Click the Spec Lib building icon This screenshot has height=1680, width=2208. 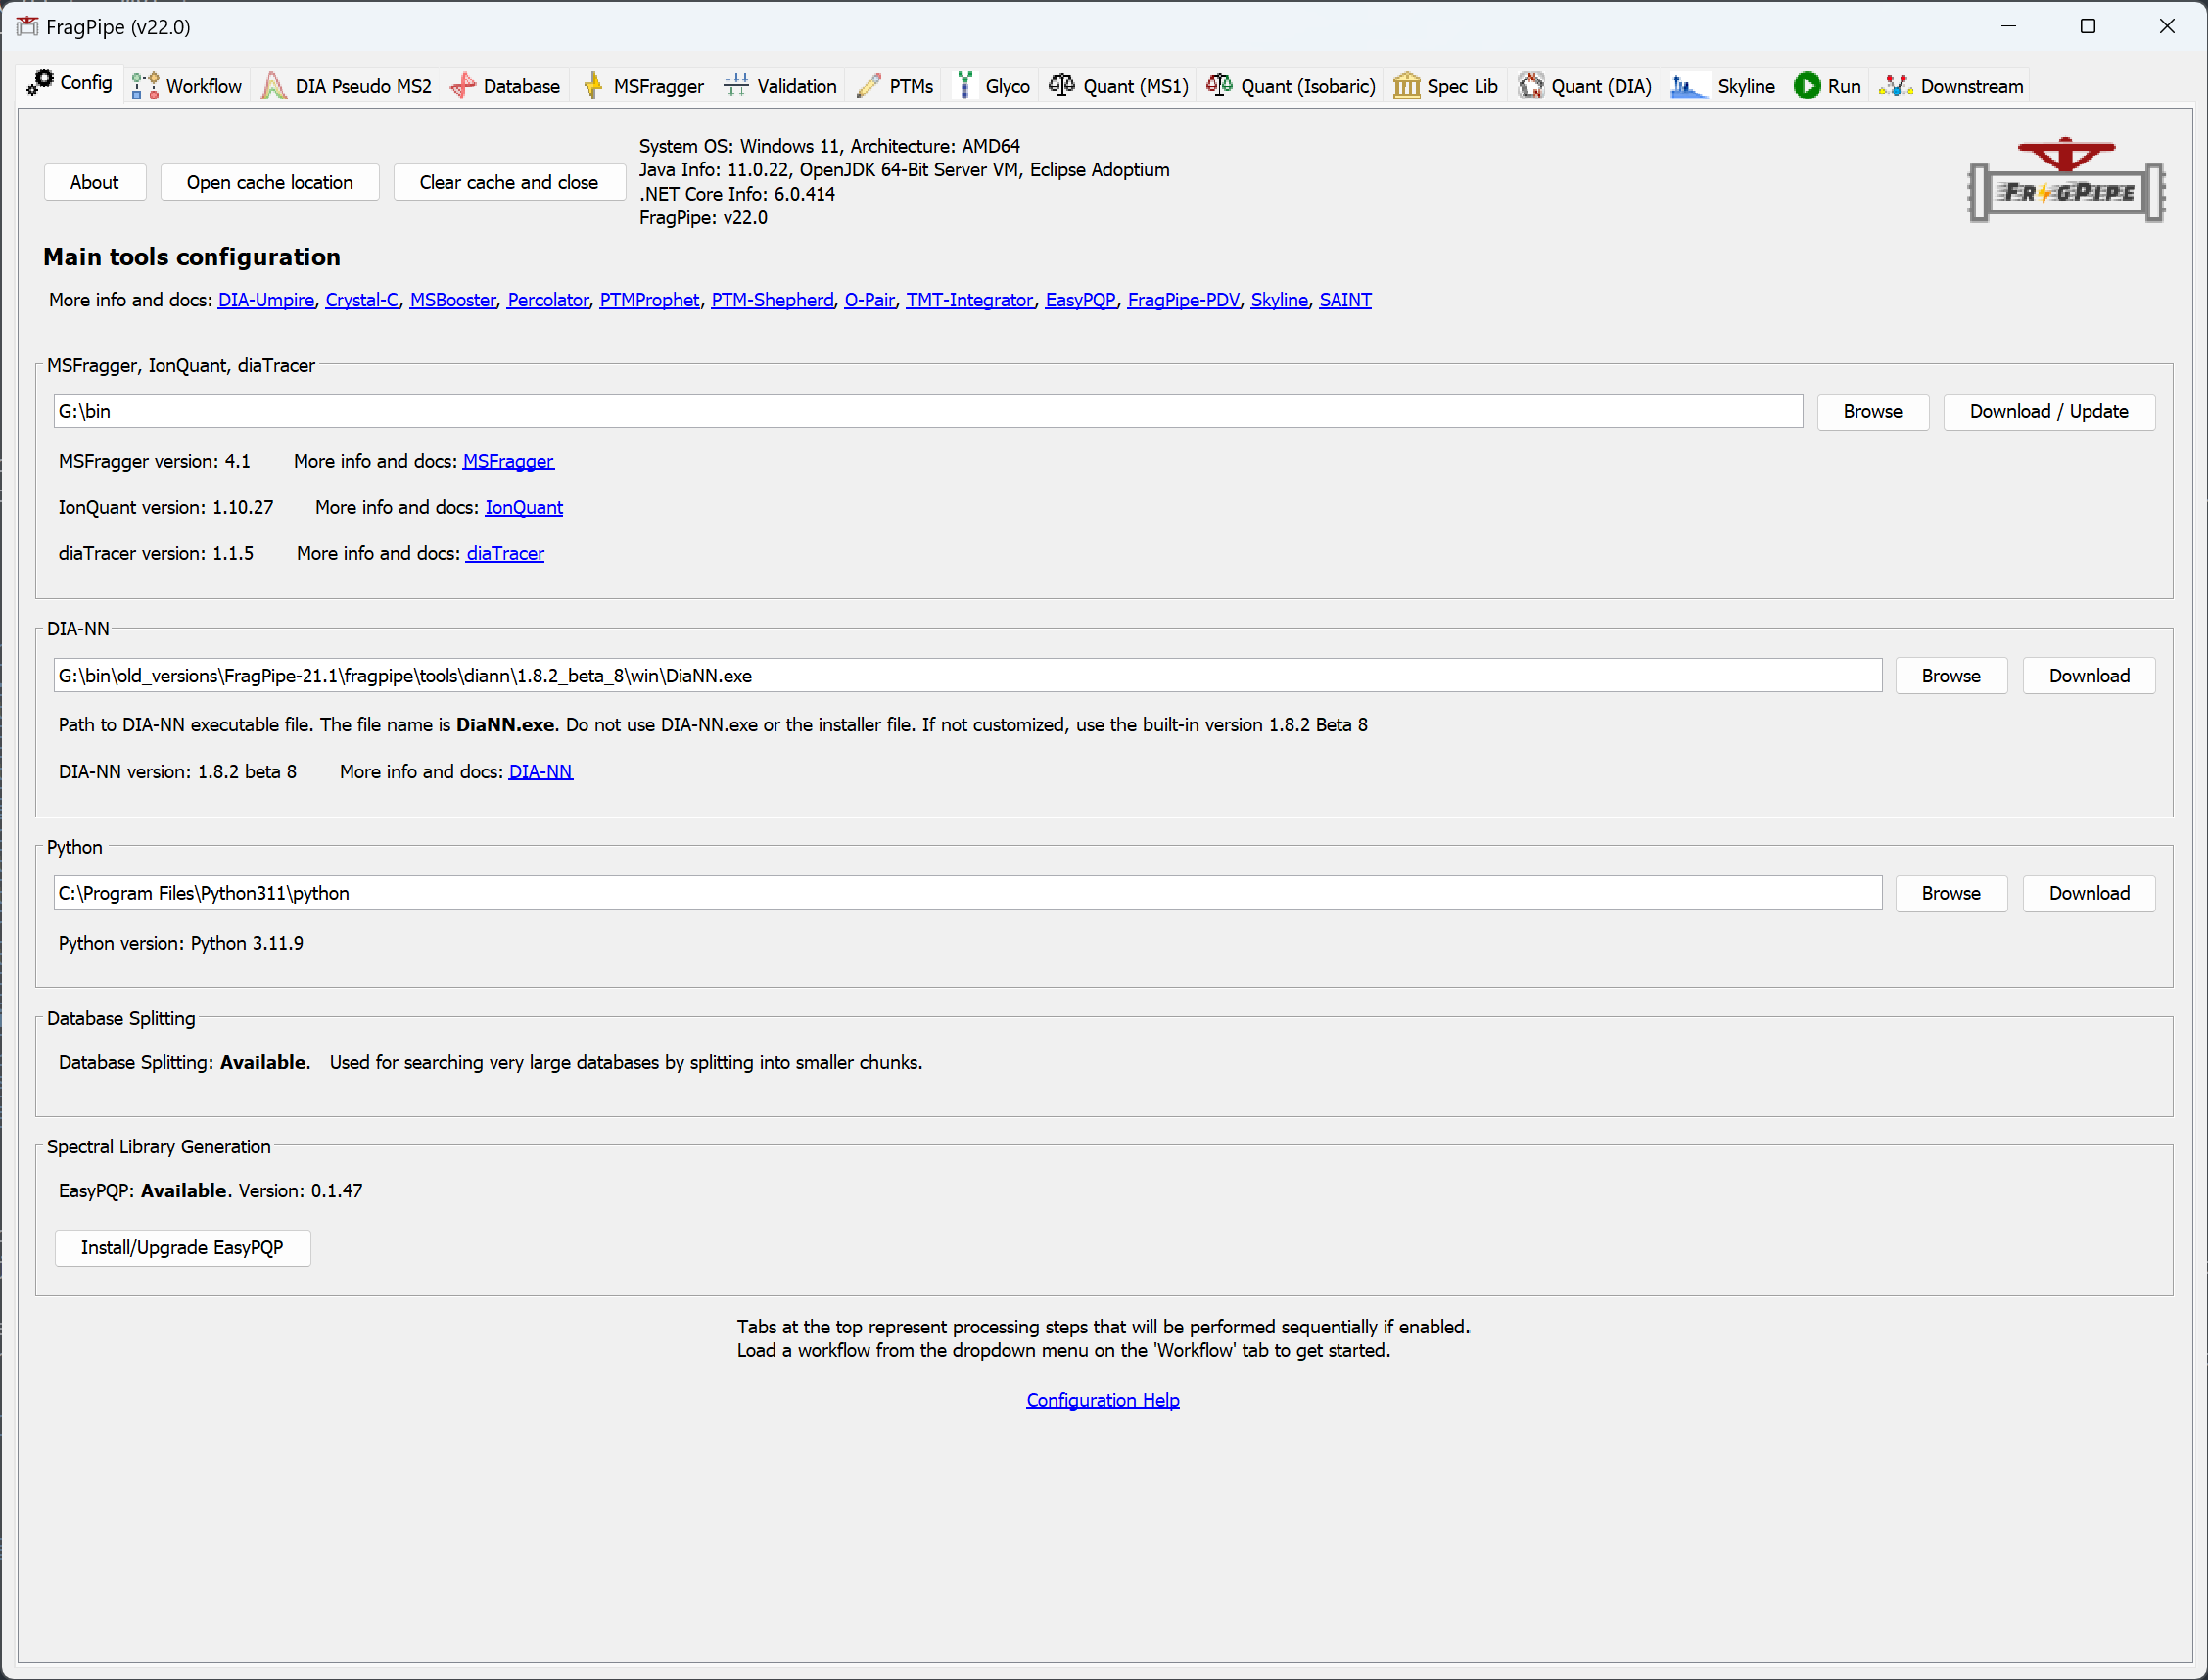1406,86
